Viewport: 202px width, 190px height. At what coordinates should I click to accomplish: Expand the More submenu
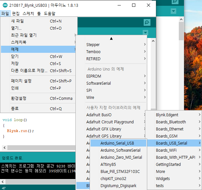(x=174, y=171)
